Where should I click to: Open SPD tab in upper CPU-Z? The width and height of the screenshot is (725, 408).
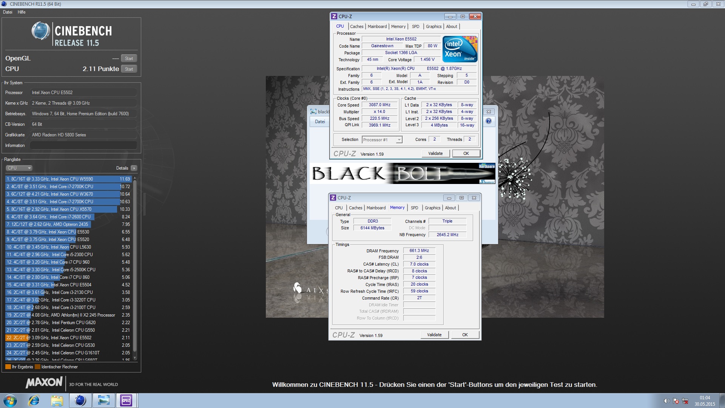point(415,26)
